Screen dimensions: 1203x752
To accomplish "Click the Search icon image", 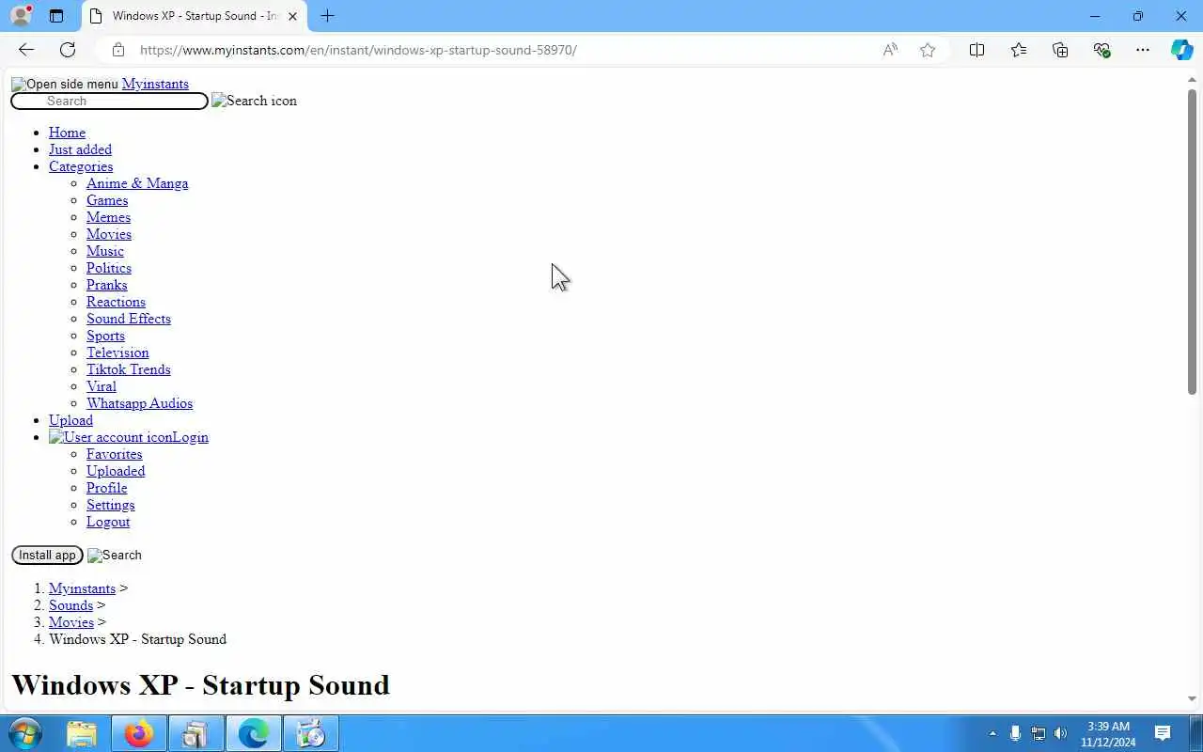I will [254, 101].
